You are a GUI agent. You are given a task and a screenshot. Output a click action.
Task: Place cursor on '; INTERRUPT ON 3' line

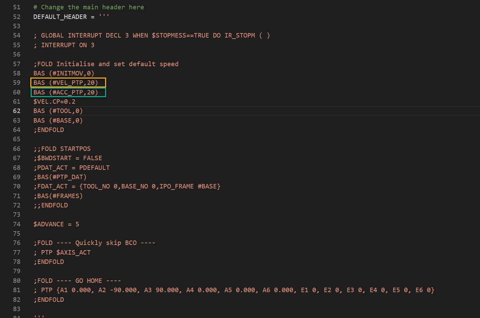tap(64, 45)
